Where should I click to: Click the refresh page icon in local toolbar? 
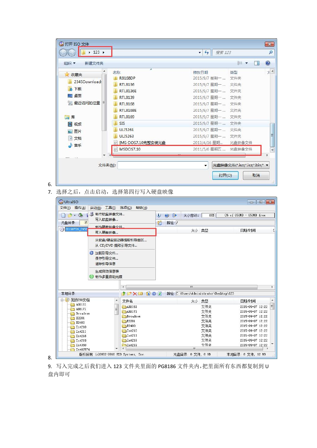click(x=160, y=294)
